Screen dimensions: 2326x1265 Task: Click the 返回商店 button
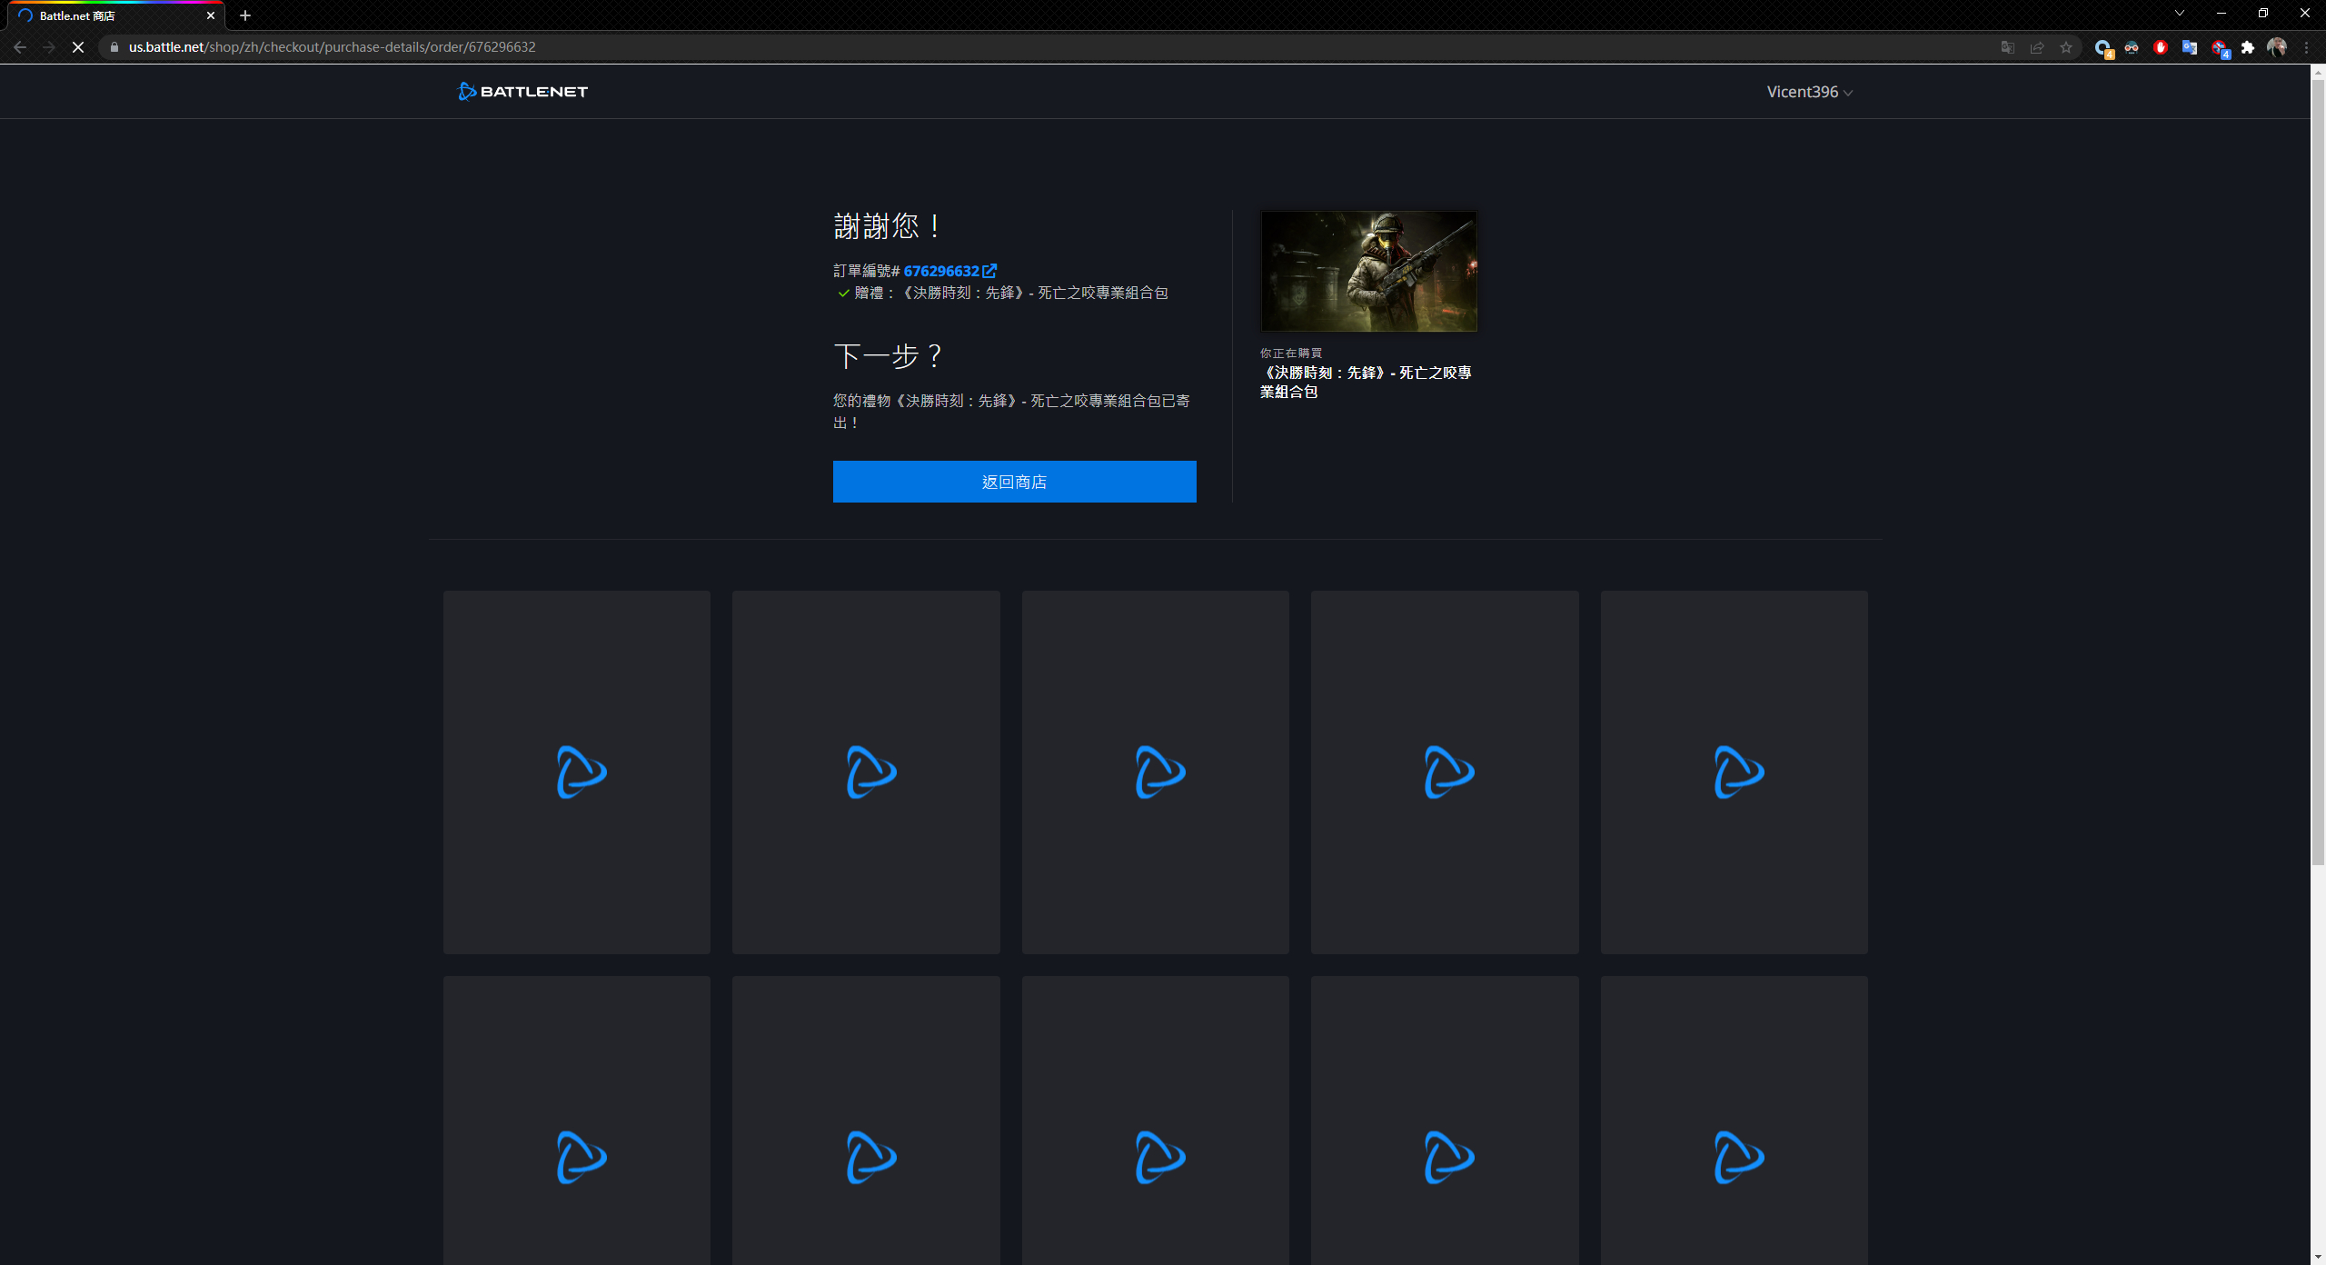point(1014,482)
